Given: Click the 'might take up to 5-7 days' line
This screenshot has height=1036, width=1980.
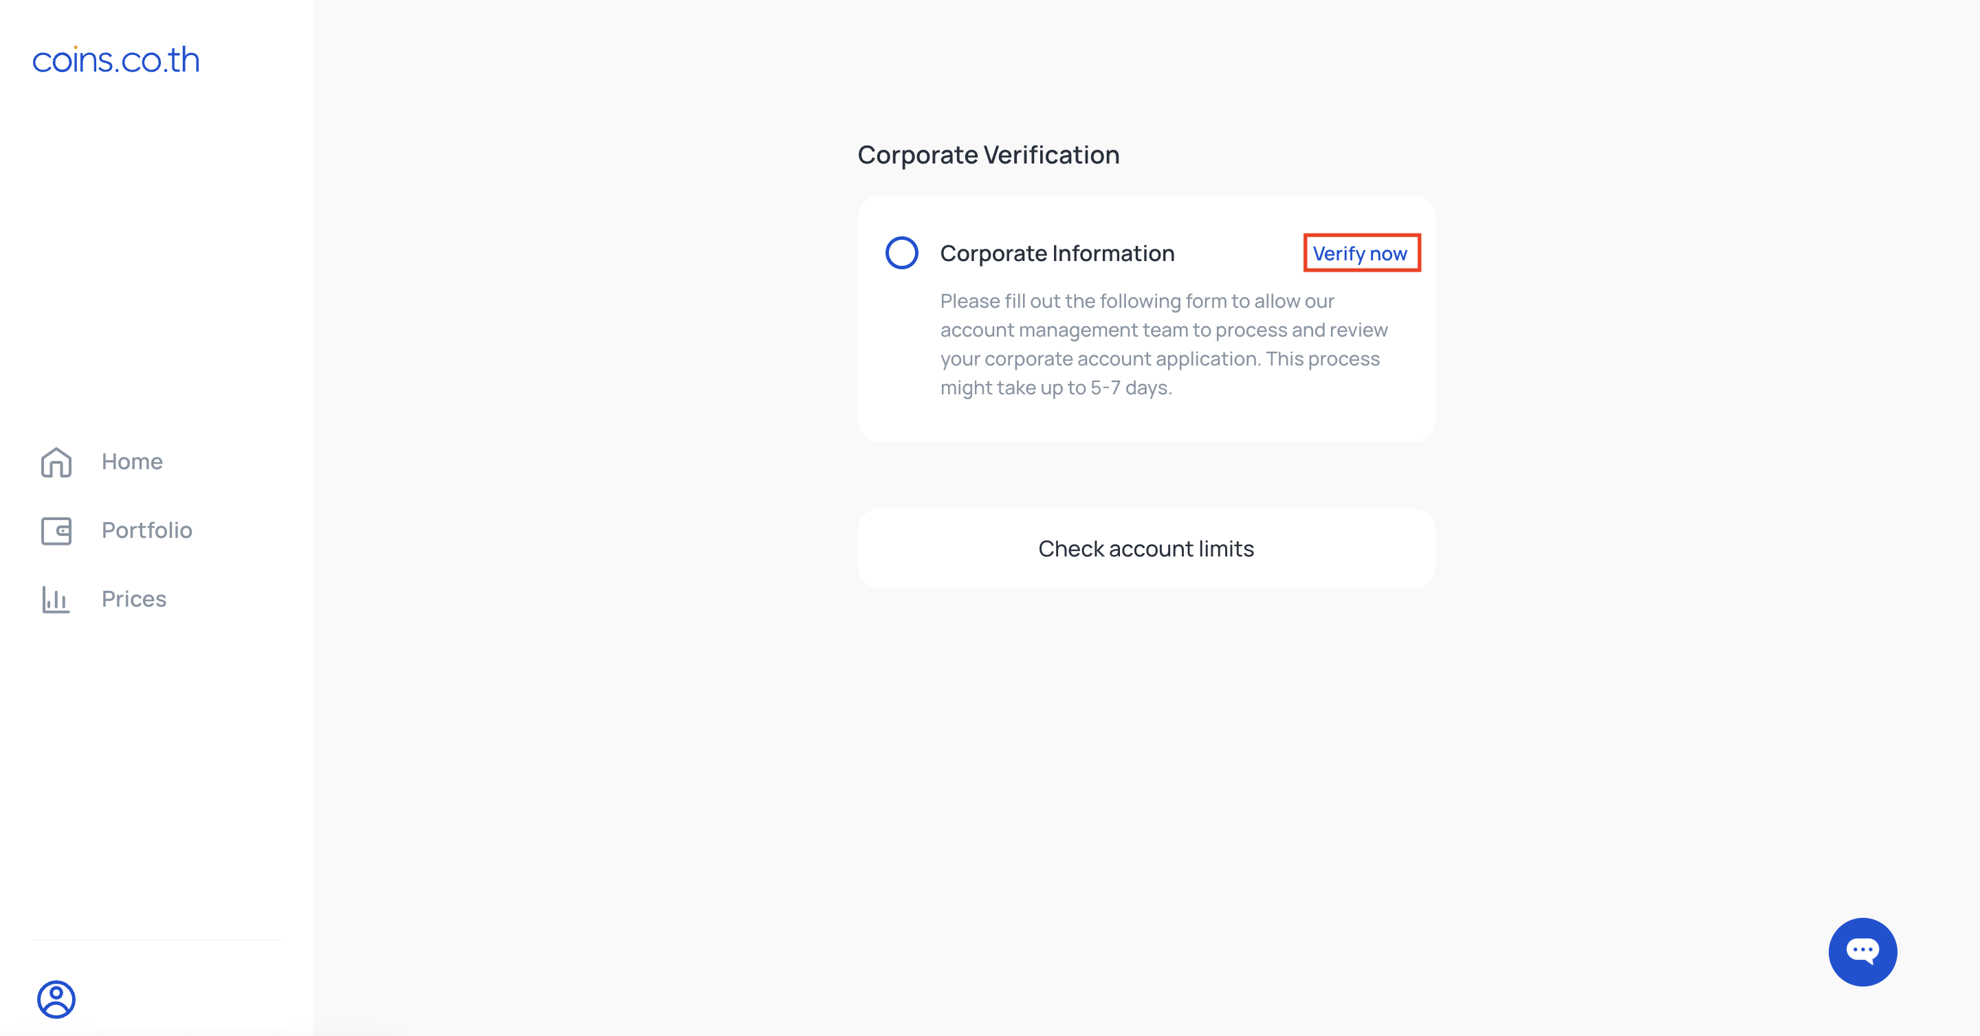Looking at the screenshot, I should click(x=1056, y=388).
